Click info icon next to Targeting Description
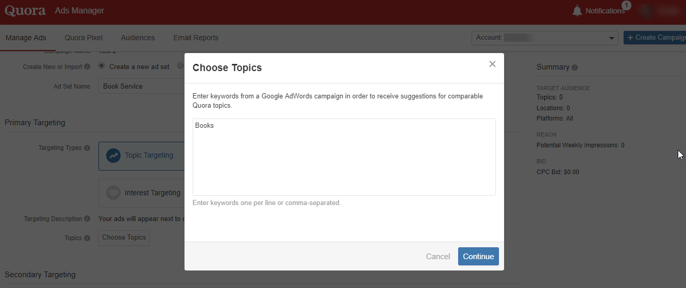 (x=87, y=219)
